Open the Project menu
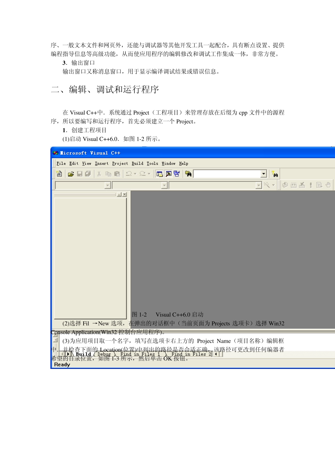Screen dimensions: 335x474 coord(120,164)
